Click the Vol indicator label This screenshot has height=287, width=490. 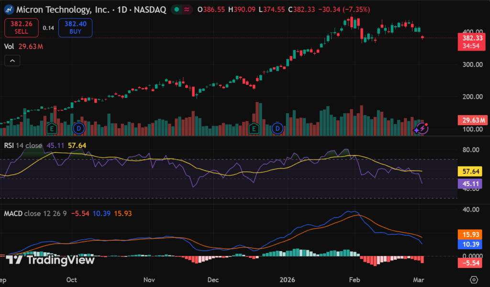[x=9, y=46]
